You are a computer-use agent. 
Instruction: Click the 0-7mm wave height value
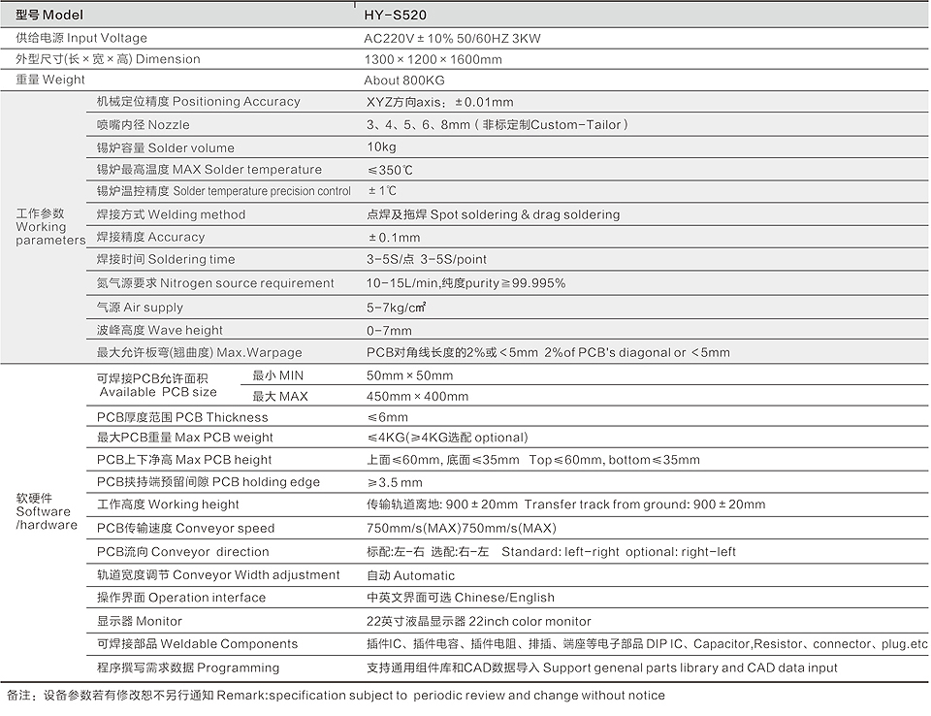pyautogui.click(x=389, y=331)
